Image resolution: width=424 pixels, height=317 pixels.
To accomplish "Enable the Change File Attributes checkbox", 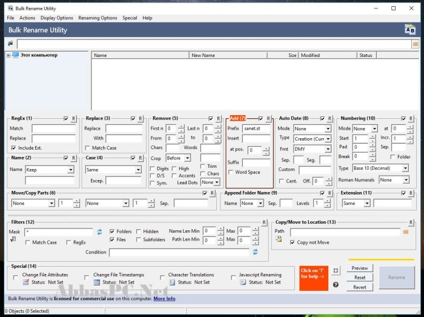I will [16, 278].
